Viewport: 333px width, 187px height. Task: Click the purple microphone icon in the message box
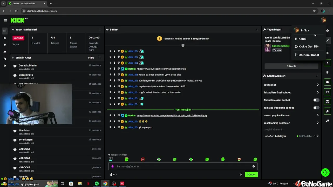pyautogui.click(x=112, y=166)
